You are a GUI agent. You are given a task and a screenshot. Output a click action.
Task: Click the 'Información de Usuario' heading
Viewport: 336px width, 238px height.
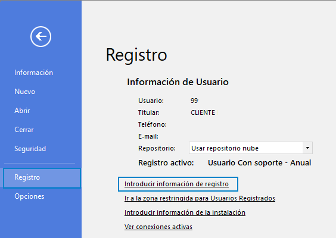[x=178, y=82]
